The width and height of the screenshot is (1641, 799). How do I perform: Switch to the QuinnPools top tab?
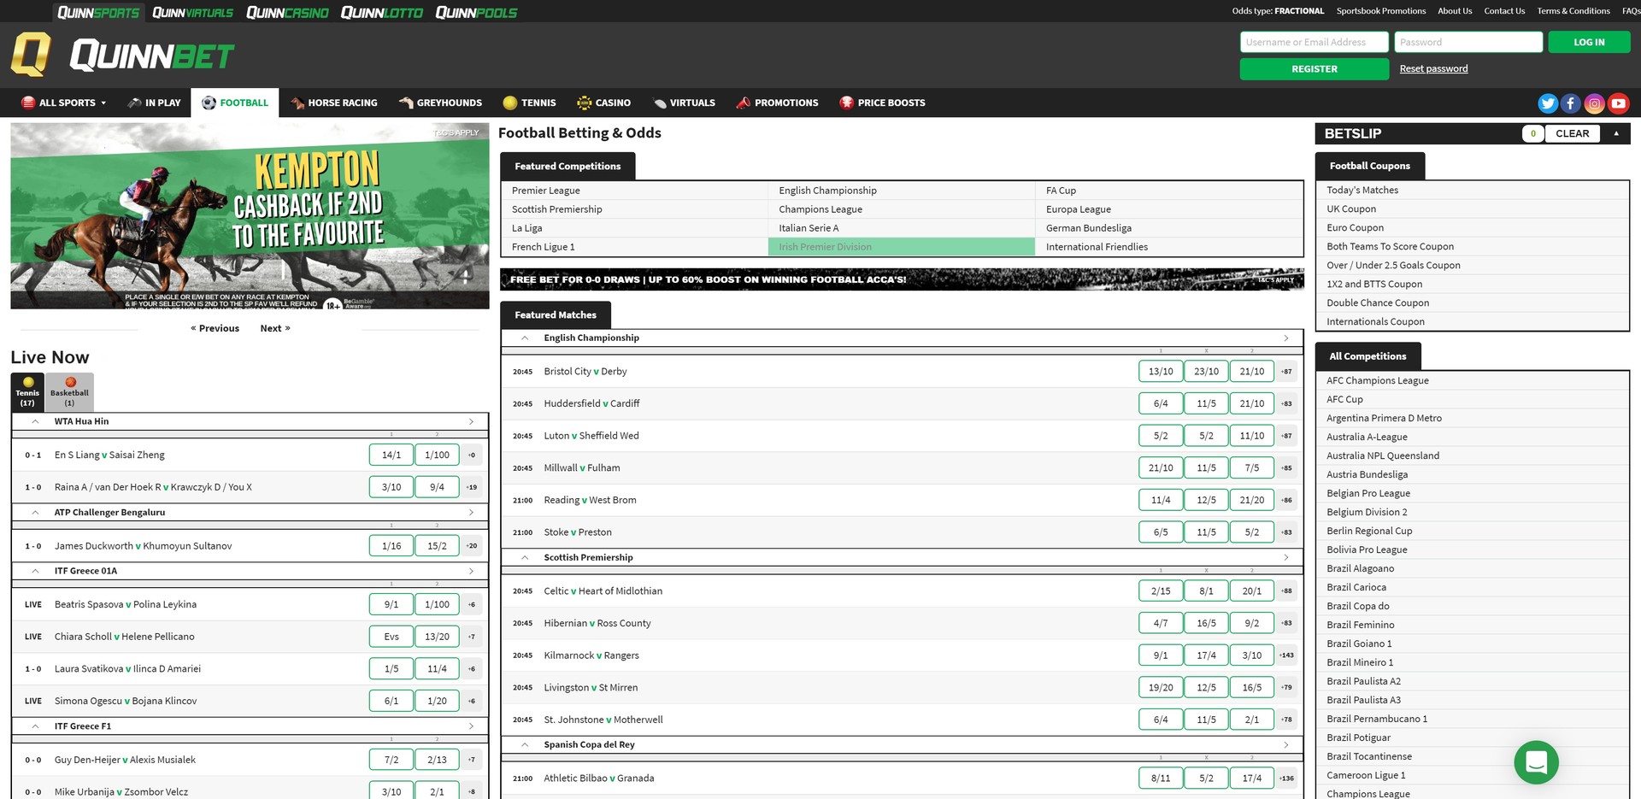point(476,12)
